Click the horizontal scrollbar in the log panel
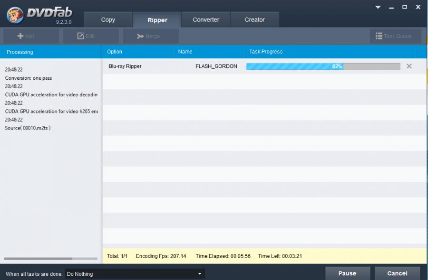This screenshot has height=280, width=428. click(x=38, y=259)
